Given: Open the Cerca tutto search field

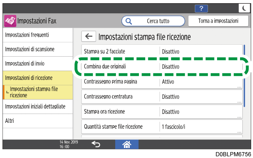Looking at the screenshot, I should click(x=153, y=21).
